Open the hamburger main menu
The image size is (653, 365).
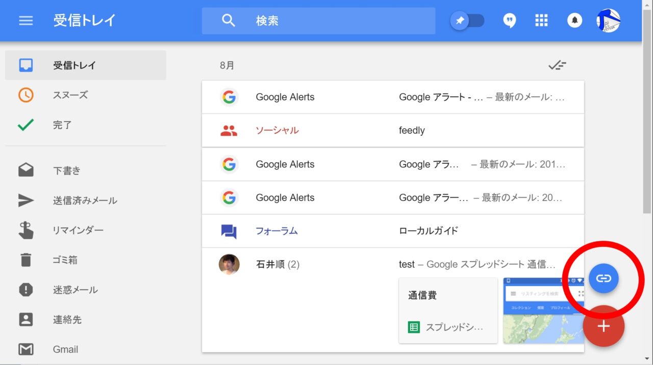[26, 21]
